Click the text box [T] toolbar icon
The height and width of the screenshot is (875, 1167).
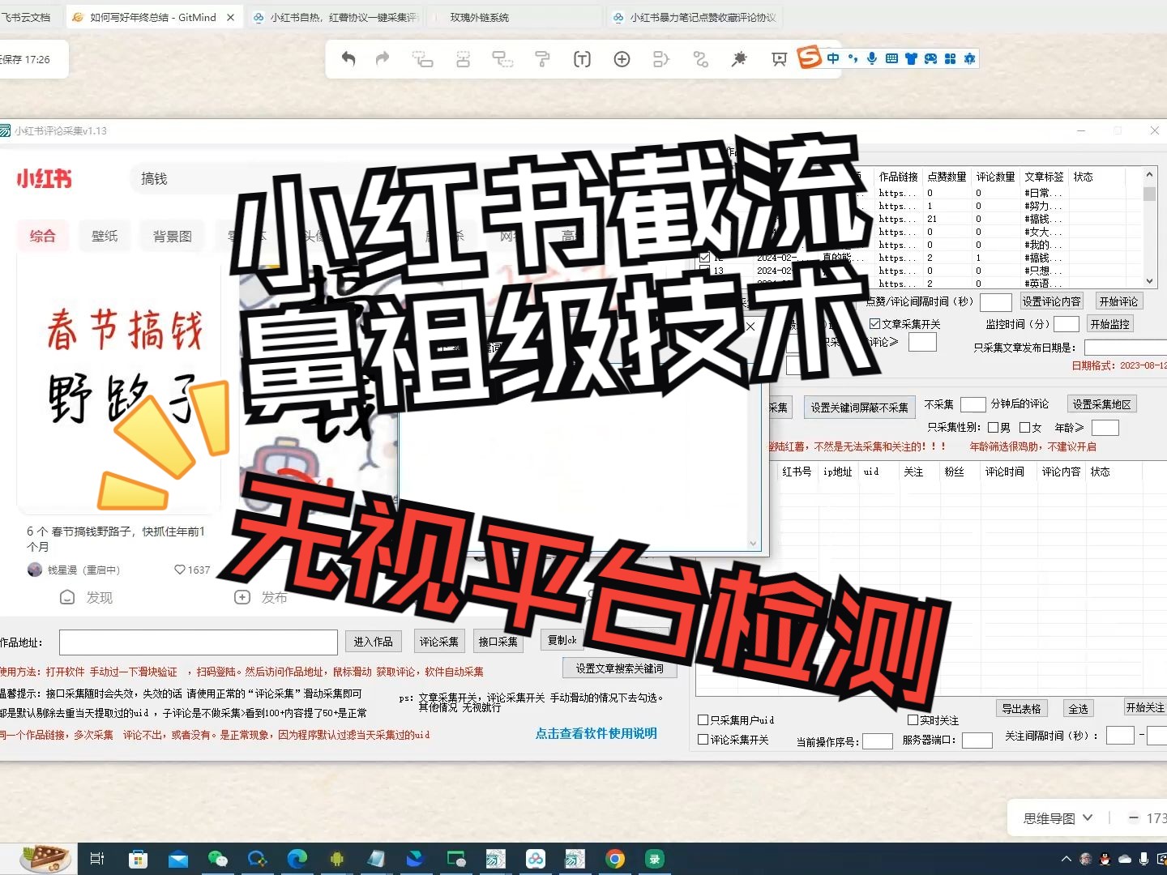[x=582, y=58]
